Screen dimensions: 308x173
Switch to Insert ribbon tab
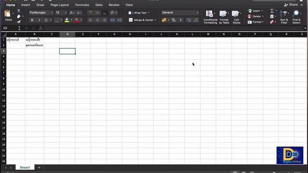[x=26, y=5]
